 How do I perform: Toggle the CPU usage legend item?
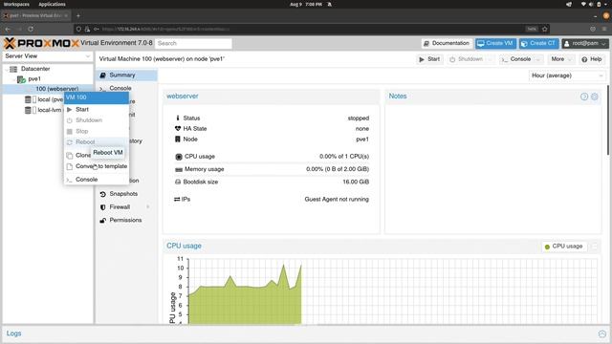tap(563, 247)
